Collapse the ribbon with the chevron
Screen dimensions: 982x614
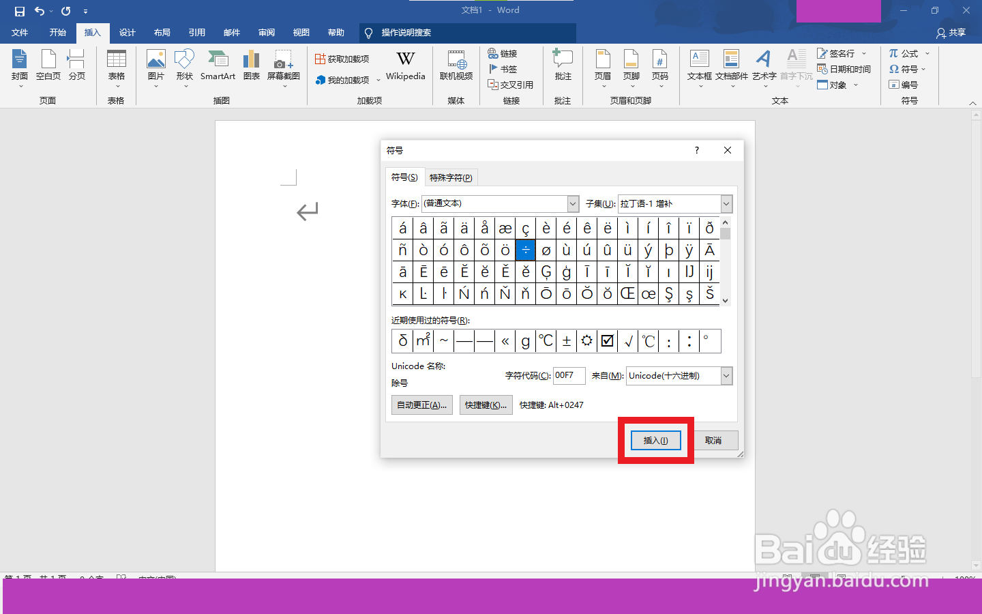click(972, 103)
